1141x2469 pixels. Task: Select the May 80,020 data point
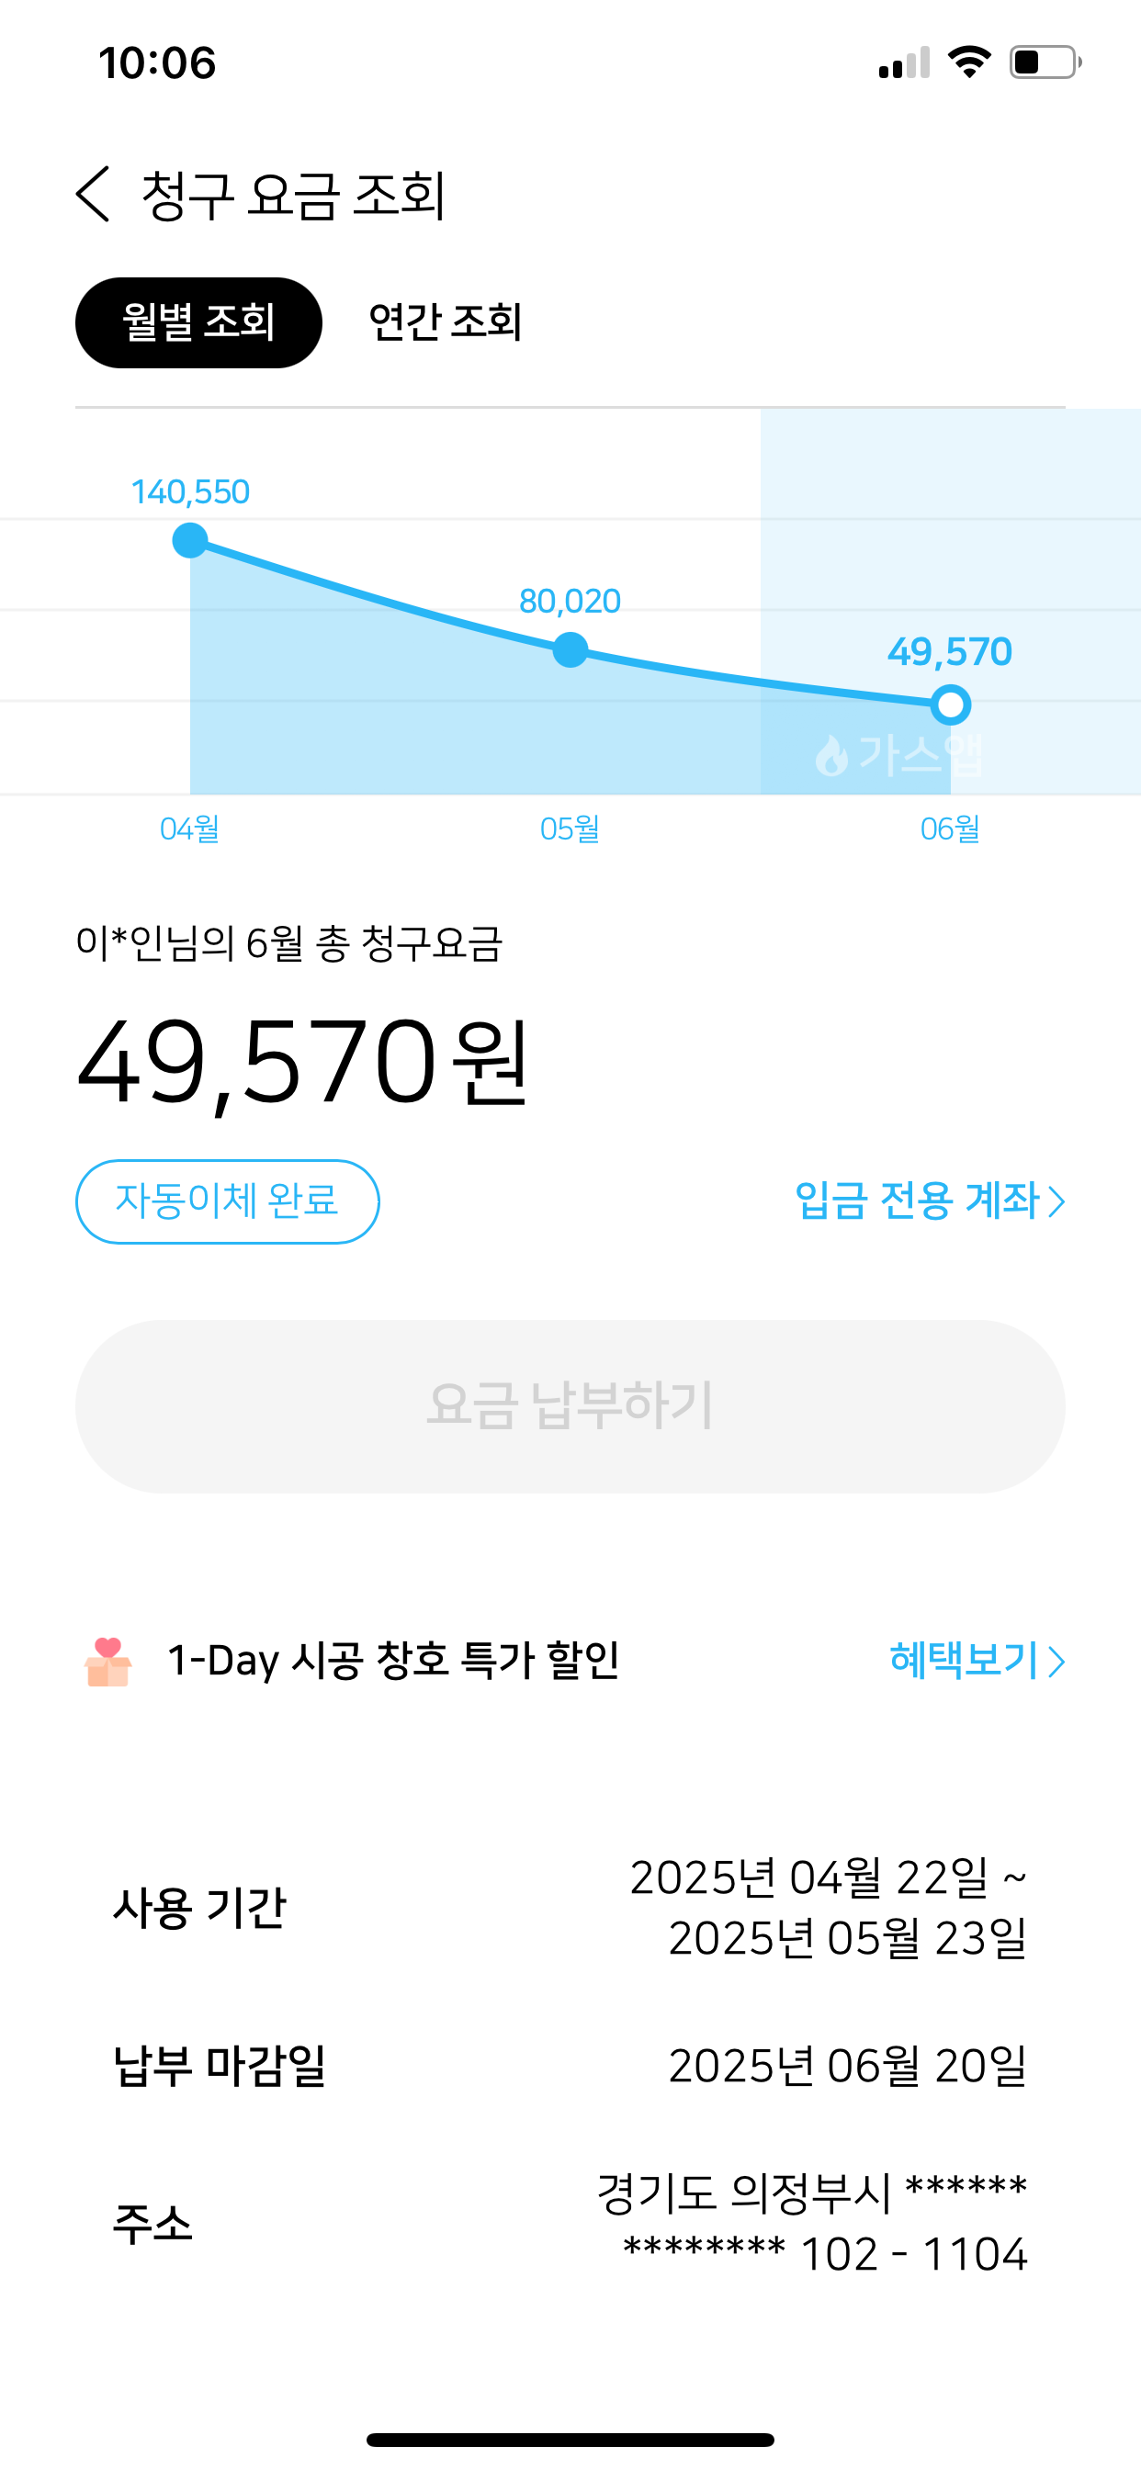570,649
